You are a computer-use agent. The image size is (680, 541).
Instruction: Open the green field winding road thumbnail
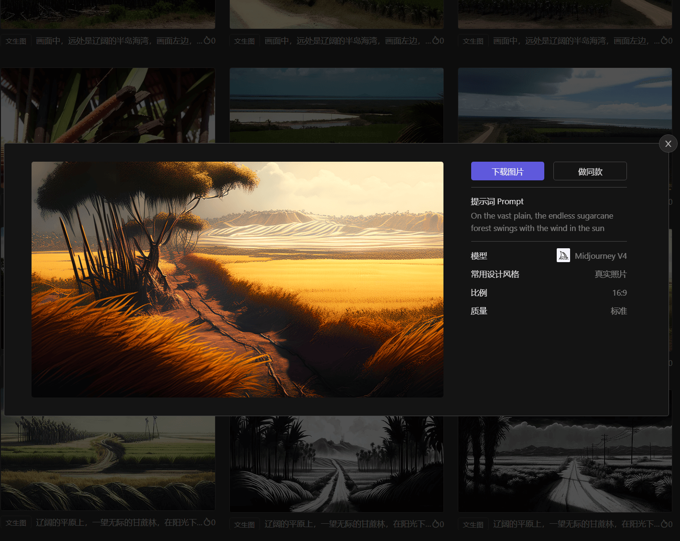[108, 464]
